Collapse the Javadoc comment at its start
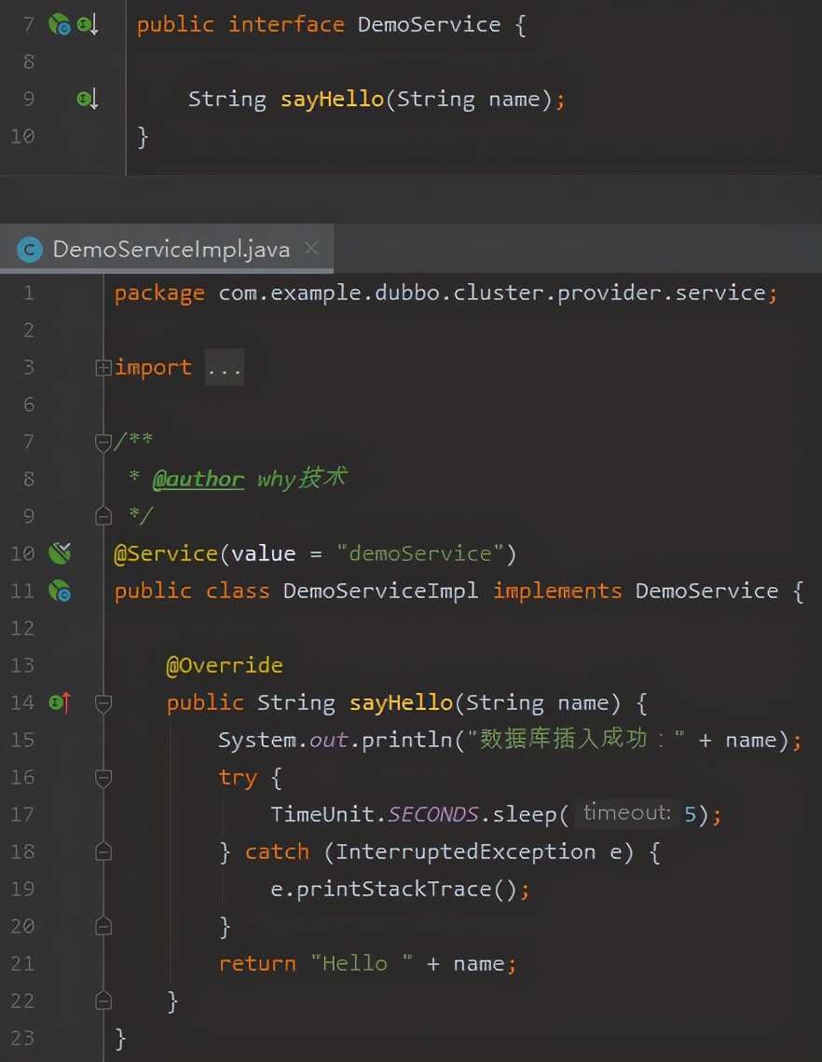 coord(103,442)
